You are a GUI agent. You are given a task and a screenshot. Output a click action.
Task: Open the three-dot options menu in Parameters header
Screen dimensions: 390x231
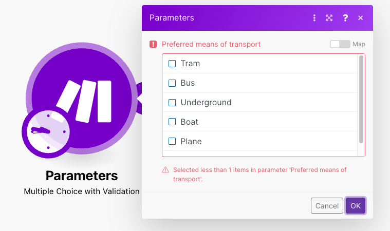coord(314,18)
